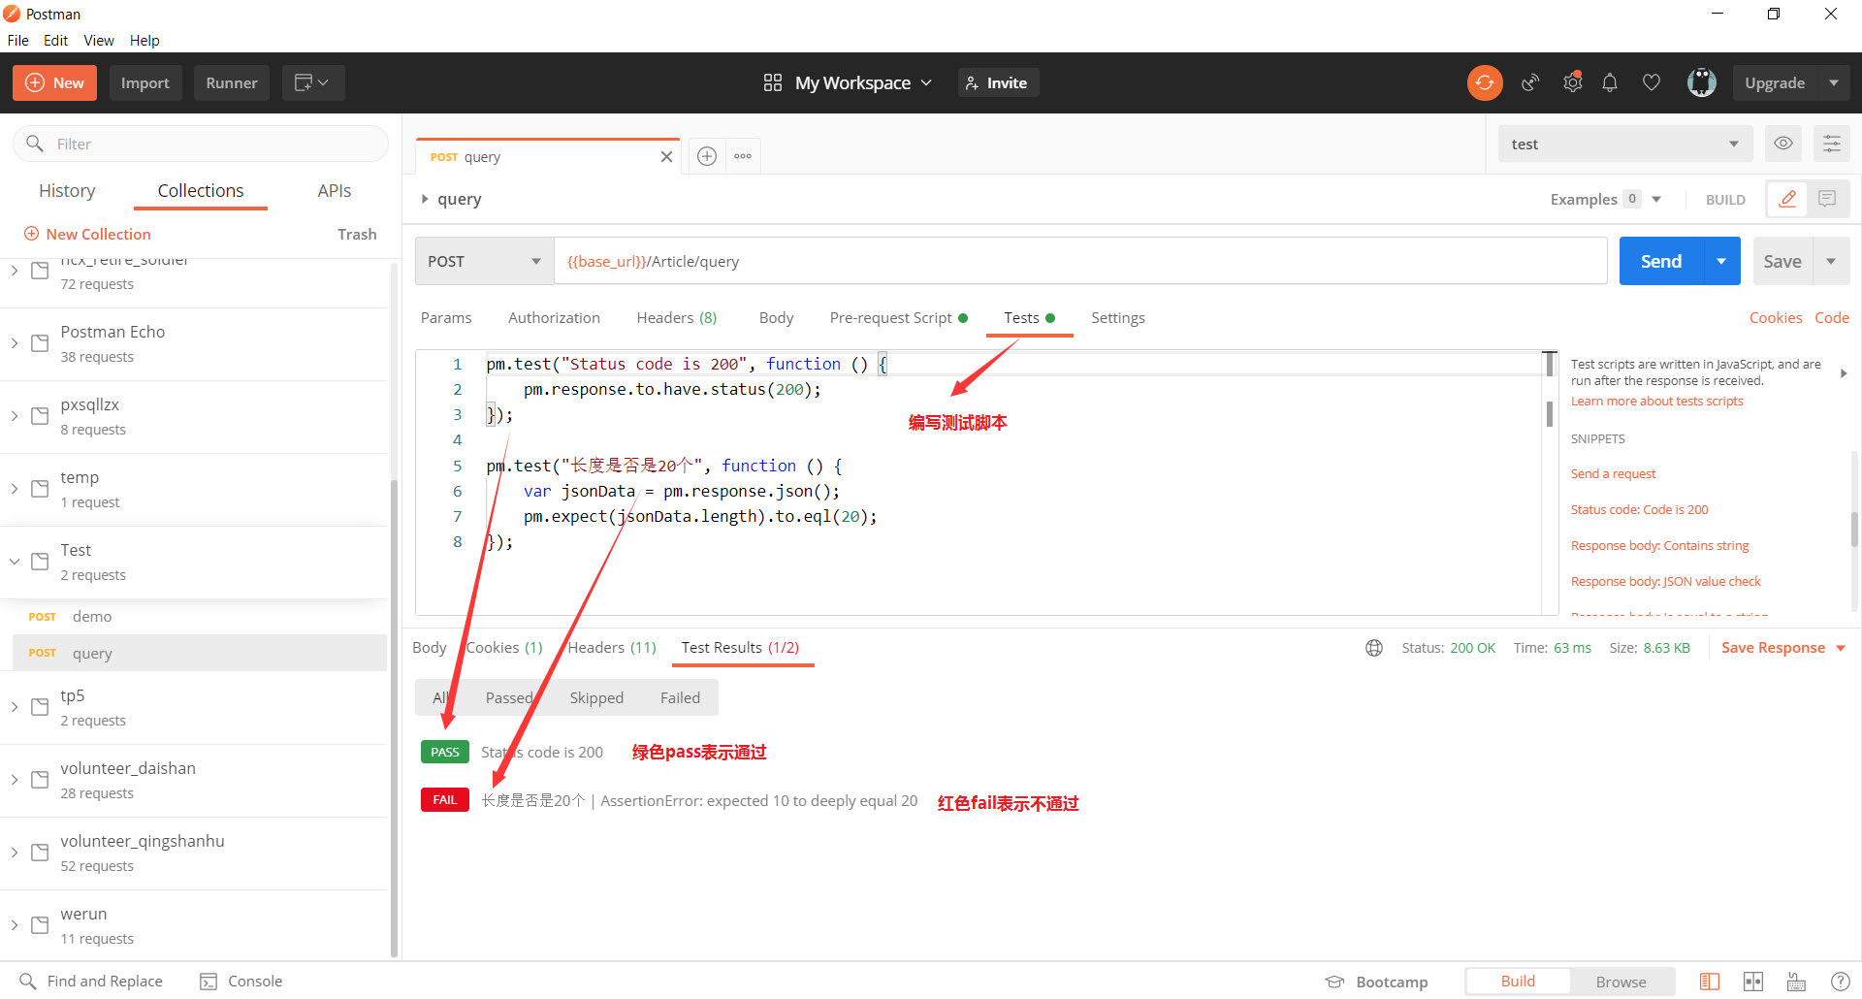Open the Headers (8) request tab
Screen dimensions: 1862x999
[x=677, y=318]
